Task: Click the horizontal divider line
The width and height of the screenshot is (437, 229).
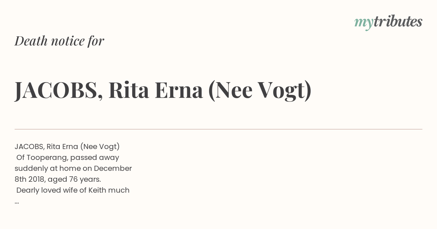Action: (x=219, y=129)
